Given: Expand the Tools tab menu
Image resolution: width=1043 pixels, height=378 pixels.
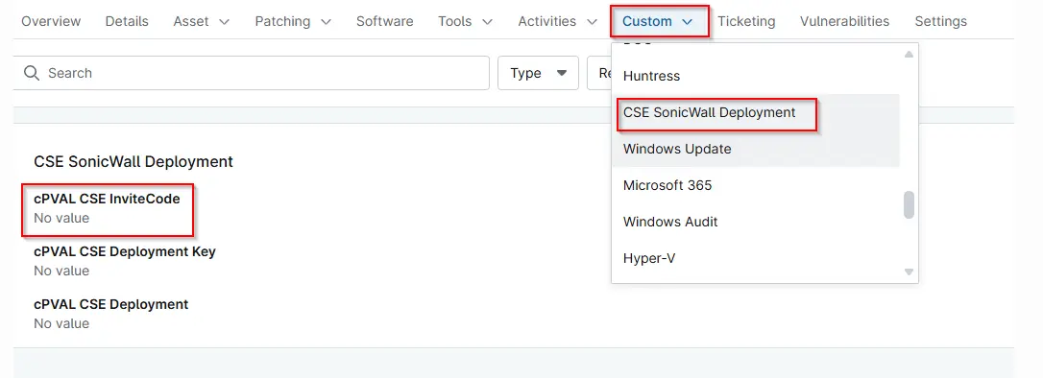Looking at the screenshot, I should [465, 21].
